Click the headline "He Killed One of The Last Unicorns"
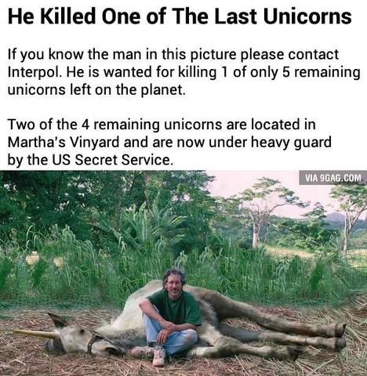The width and height of the screenshot is (367, 376). point(180,16)
